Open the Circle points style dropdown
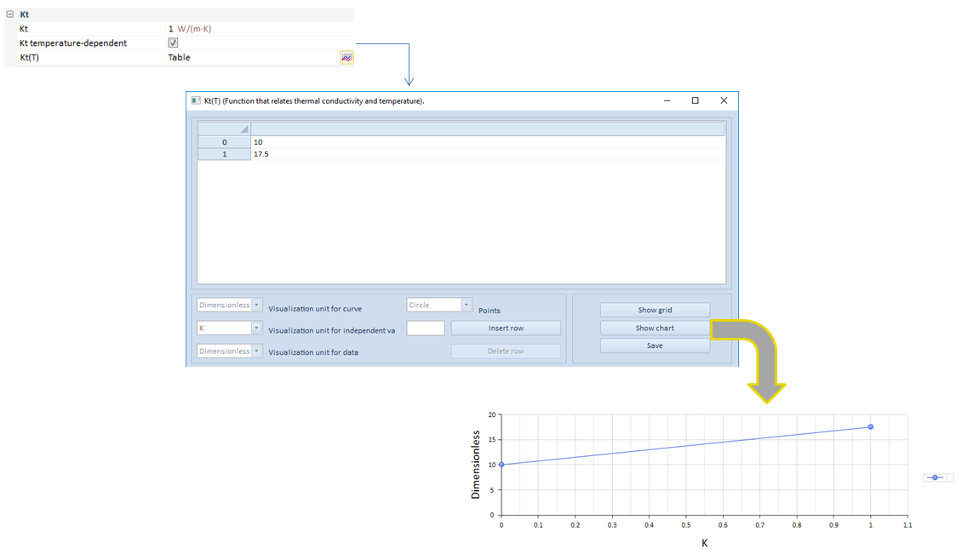962x554 pixels. (466, 305)
